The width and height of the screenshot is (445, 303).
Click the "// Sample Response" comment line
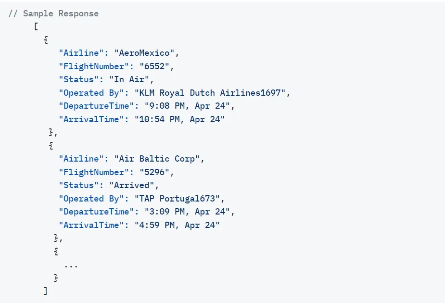53,13
